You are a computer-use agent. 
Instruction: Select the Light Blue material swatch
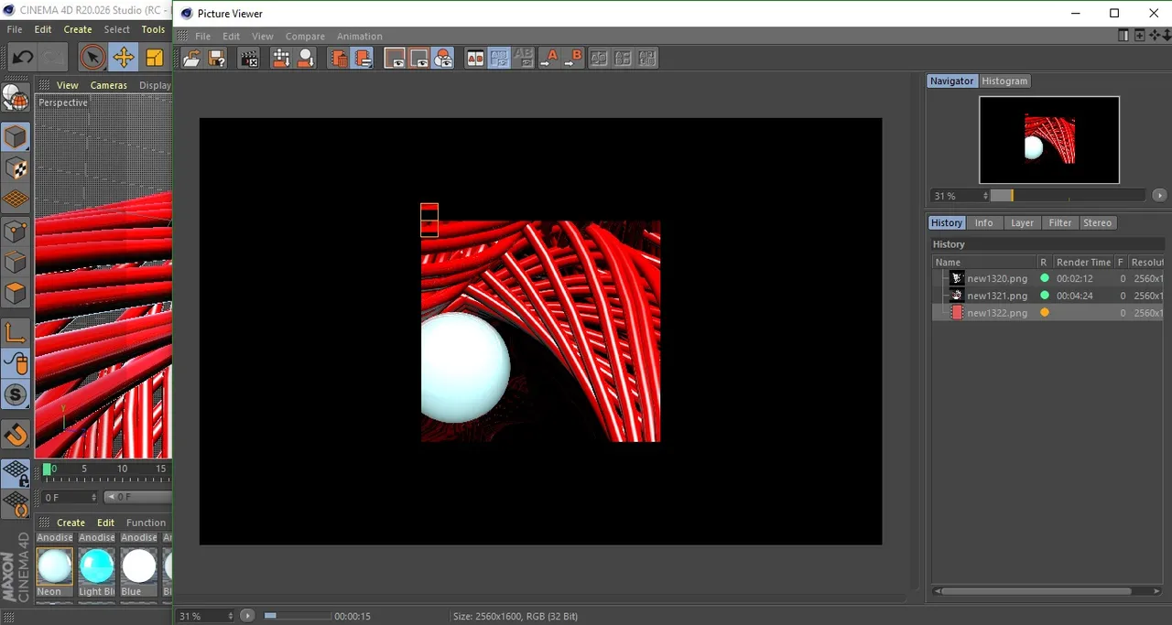[x=97, y=566]
